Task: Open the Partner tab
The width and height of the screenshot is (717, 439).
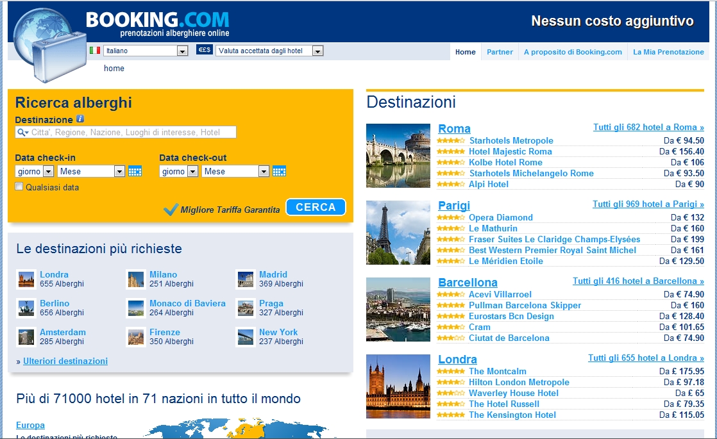Action: [500, 52]
